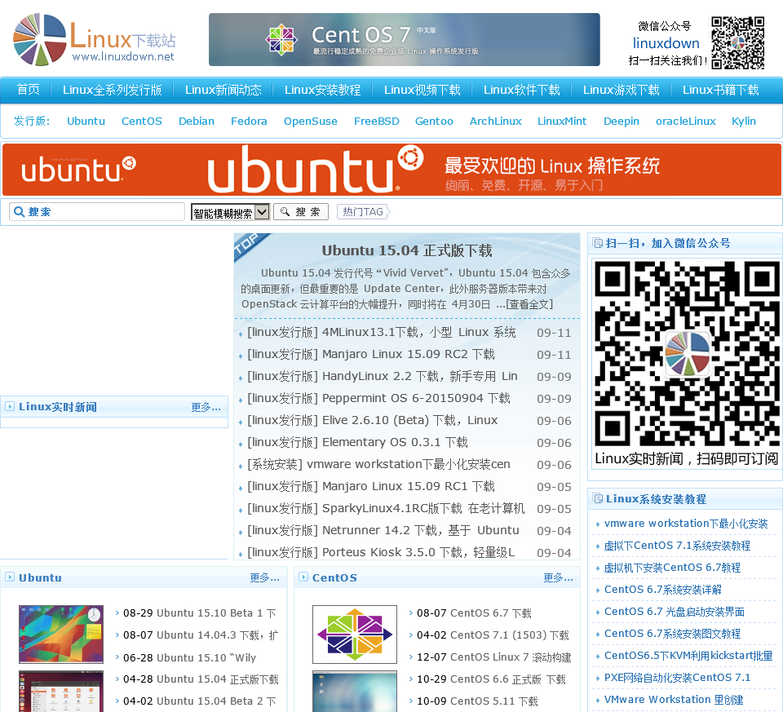Click the magnifier icon in search field
The width and height of the screenshot is (783, 712).
[19, 212]
